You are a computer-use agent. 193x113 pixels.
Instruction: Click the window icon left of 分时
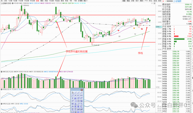coord(2,1)
